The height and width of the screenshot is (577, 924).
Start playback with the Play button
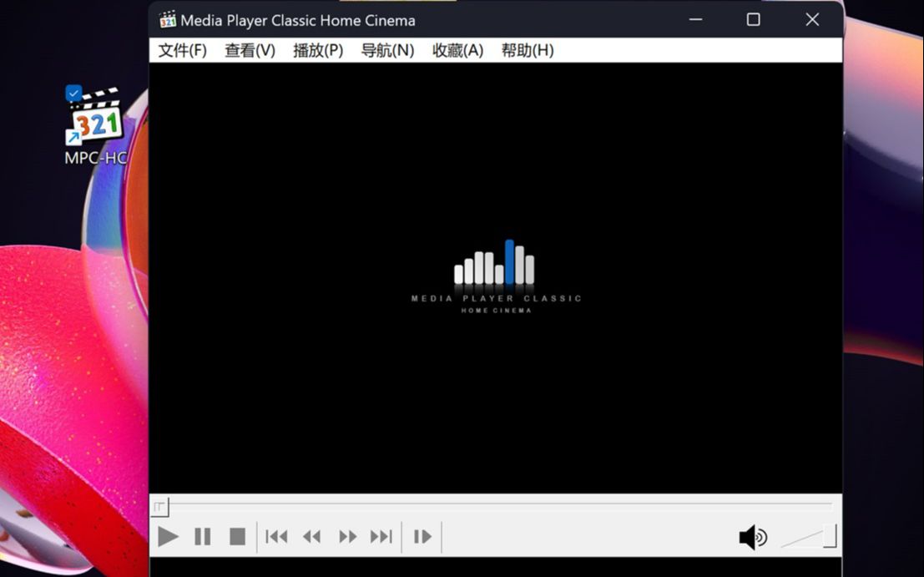168,537
